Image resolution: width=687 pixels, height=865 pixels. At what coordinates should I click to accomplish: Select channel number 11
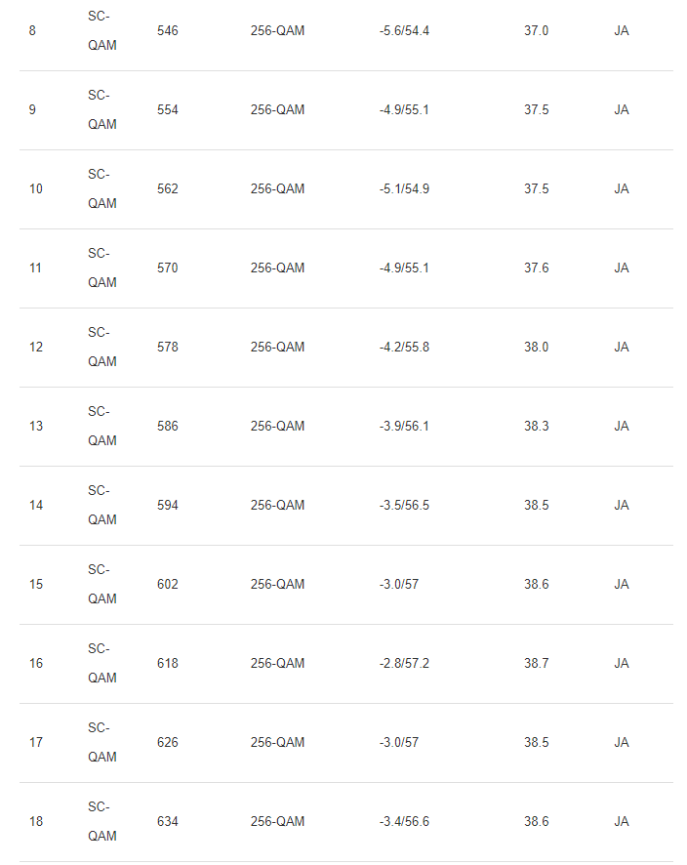(35, 268)
